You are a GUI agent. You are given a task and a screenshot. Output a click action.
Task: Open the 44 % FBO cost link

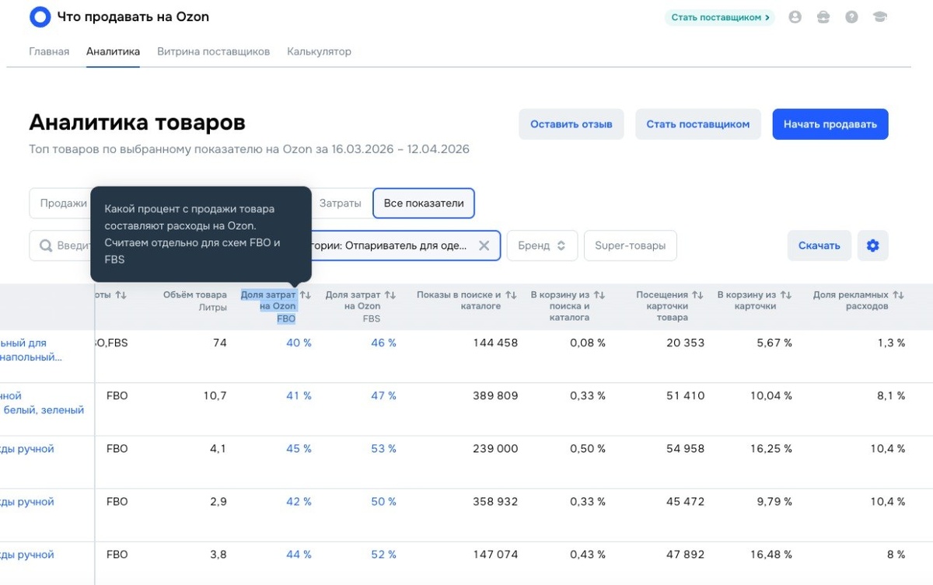(299, 555)
